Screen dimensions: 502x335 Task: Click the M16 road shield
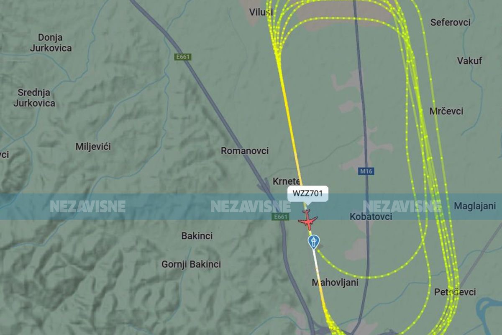click(x=366, y=171)
